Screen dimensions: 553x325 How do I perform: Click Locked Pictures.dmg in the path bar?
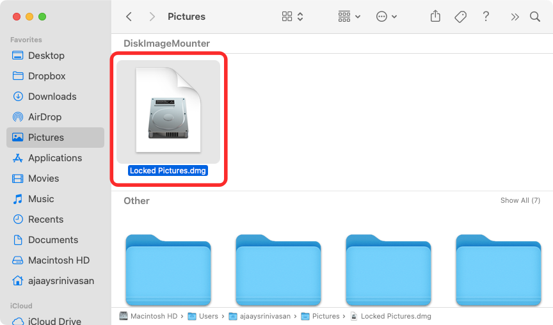391,316
